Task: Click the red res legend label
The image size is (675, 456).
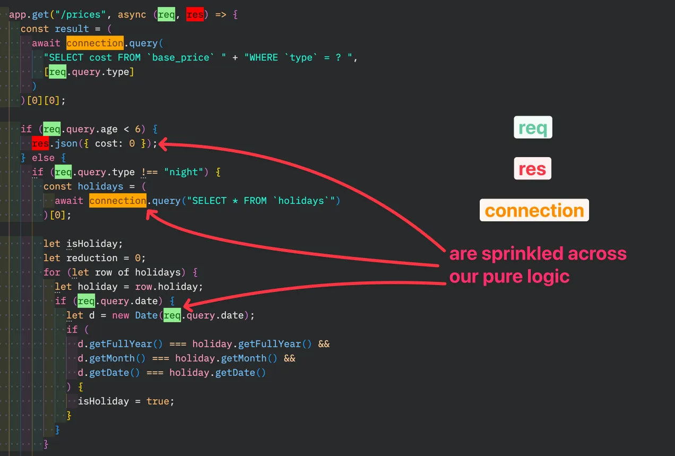Action: 532,169
